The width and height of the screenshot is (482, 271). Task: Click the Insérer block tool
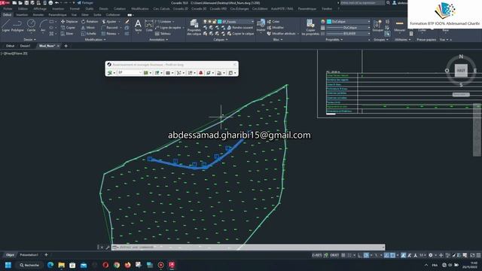tap(261, 26)
